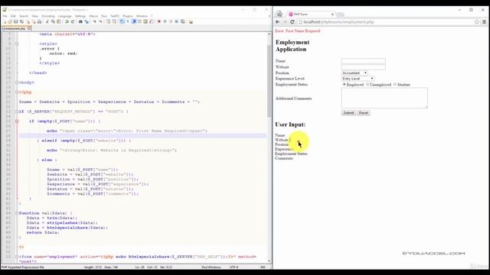
Task: Click the editor scrollbar up arrow
Action: coord(269,34)
